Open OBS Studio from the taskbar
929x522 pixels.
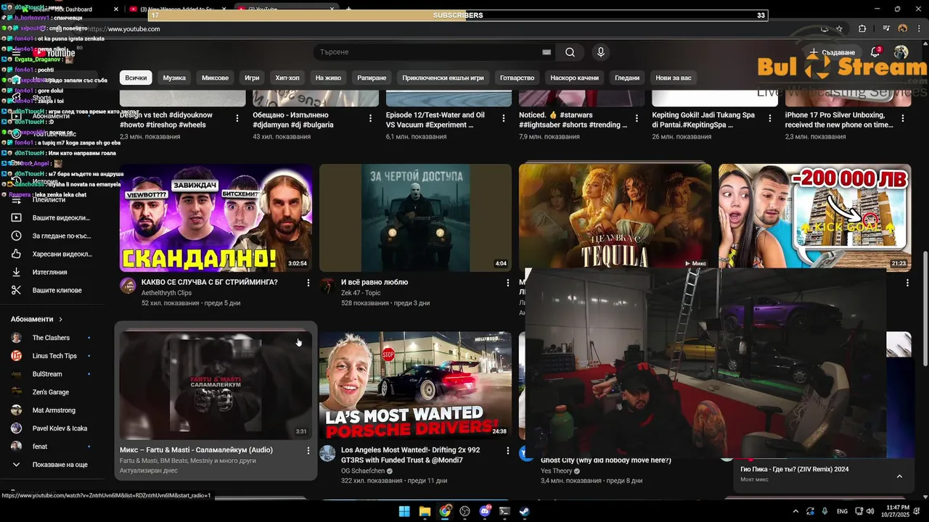[x=464, y=511]
